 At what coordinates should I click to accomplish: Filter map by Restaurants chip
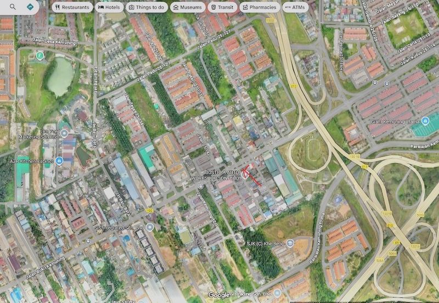click(72, 7)
